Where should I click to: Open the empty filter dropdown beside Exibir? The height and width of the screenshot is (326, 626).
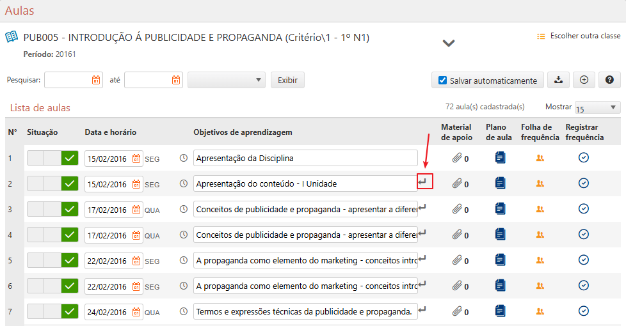pyautogui.click(x=227, y=80)
